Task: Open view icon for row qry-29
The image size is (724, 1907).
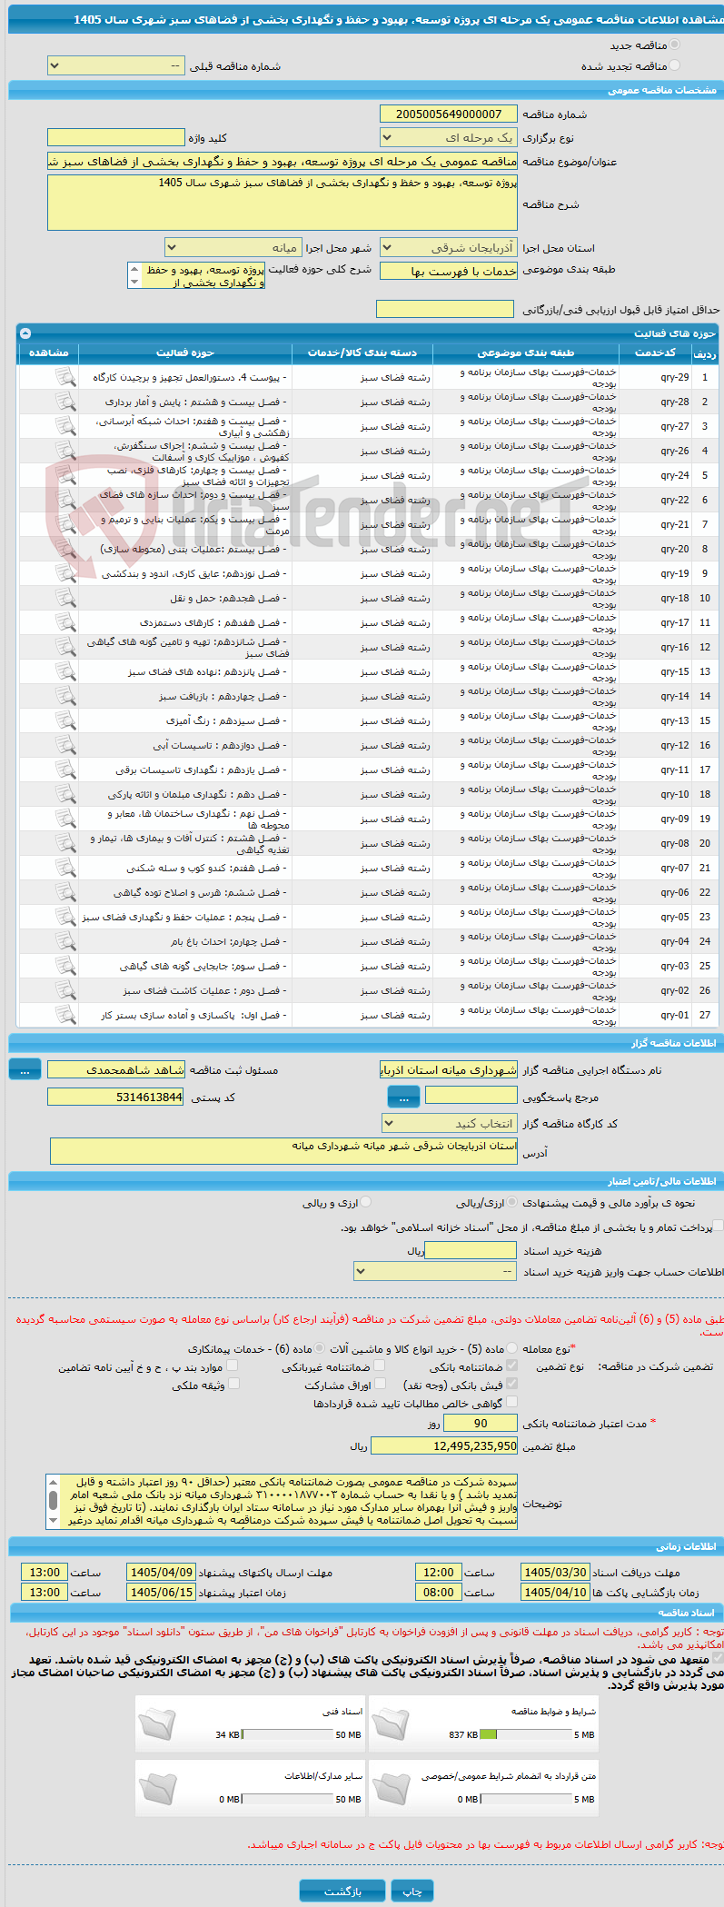Action: pyautogui.click(x=65, y=377)
